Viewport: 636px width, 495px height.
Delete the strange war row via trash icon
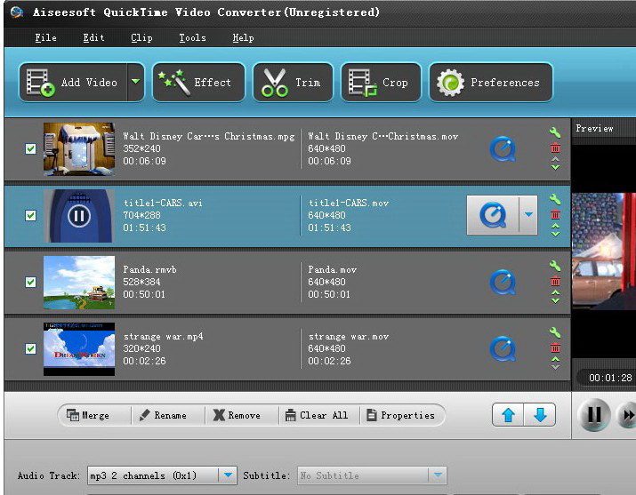[x=555, y=347]
